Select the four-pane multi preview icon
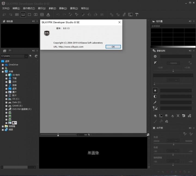196x176 pixels. coord(42,15)
